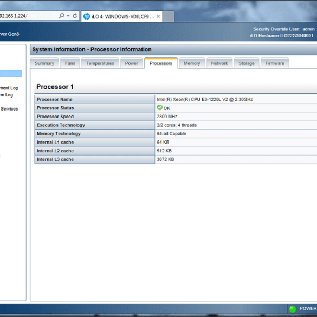Image resolution: width=317 pixels, height=317 pixels.
Task: Click the POWER label in the footer
Action: 308,308
